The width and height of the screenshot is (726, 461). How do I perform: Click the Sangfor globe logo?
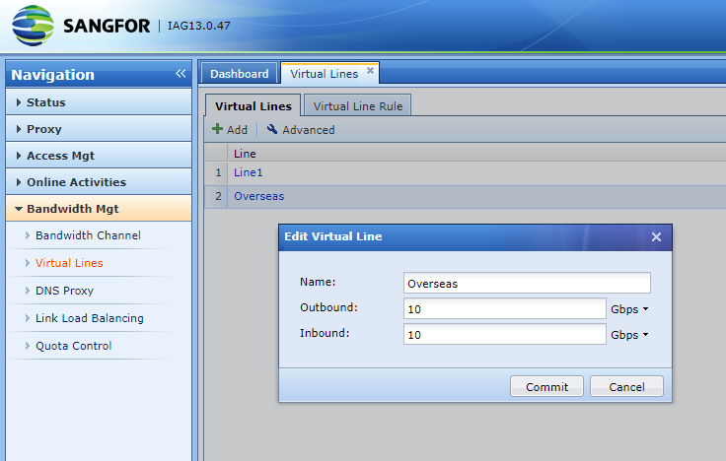tap(33, 26)
